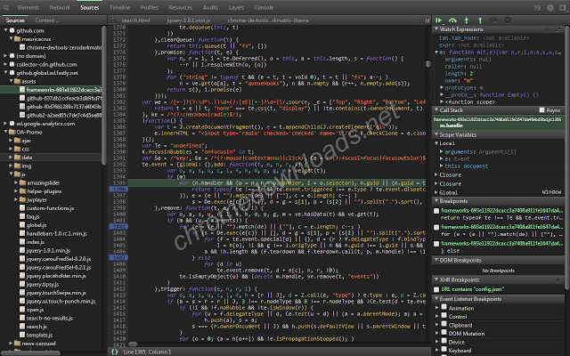Toggle pause on exceptions icon
The height and width of the screenshot is (356, 570).
coord(508,20)
